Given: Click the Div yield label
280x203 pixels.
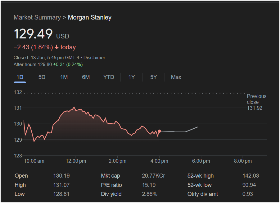Looking at the screenshot, I should tap(111, 194).
